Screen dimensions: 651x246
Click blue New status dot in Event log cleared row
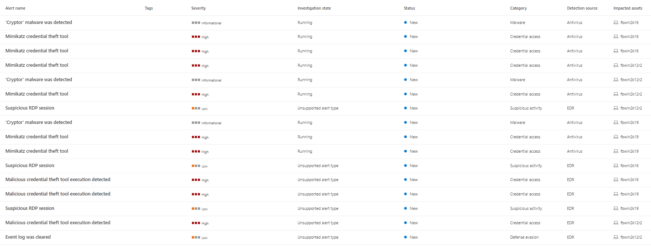(x=406, y=237)
